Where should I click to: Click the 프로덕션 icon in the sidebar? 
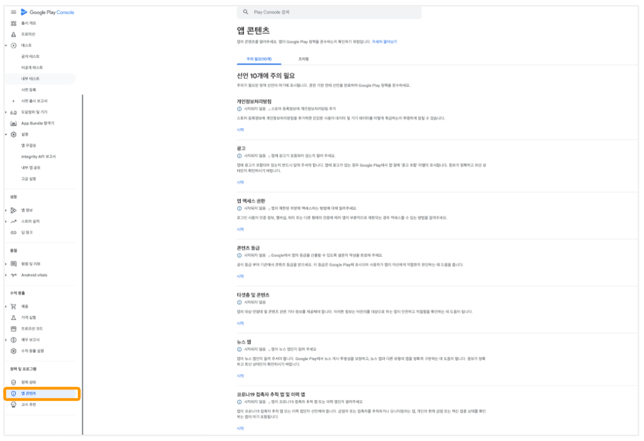(x=13, y=34)
